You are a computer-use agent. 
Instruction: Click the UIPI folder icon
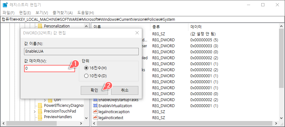coord(50,100)
